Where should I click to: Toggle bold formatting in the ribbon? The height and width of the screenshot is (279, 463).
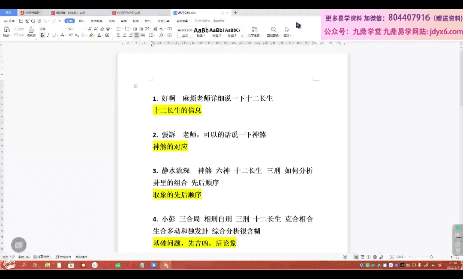pyautogui.click(x=42, y=35)
